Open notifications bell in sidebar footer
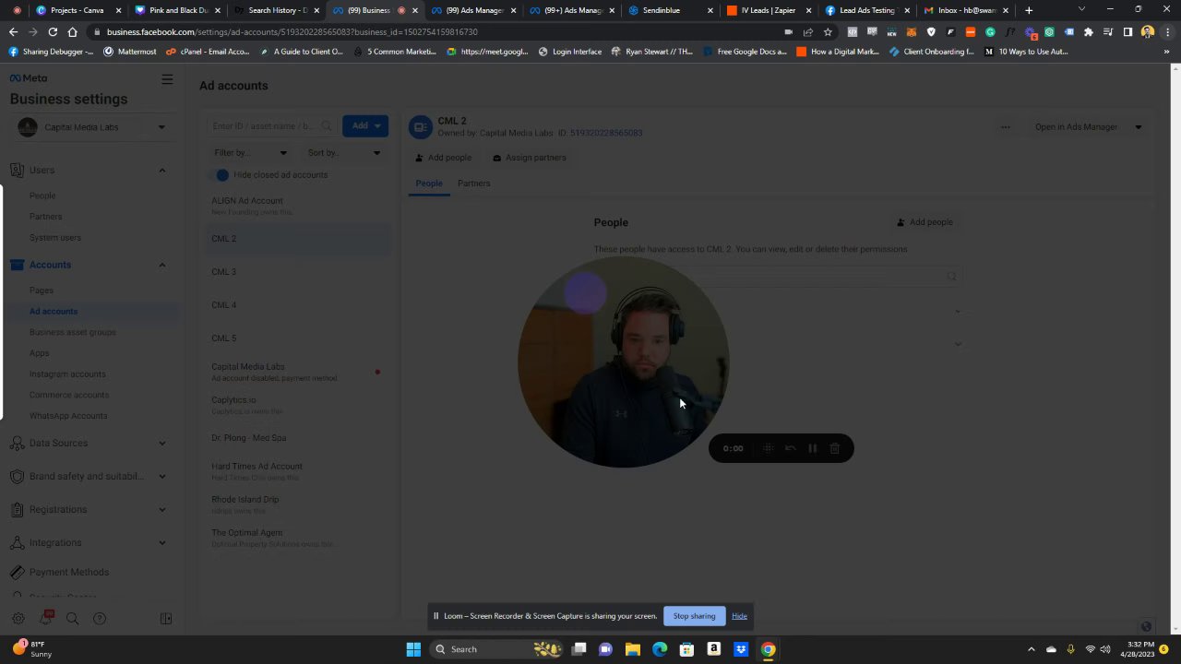The height and width of the screenshot is (664, 1181). tap(45, 619)
